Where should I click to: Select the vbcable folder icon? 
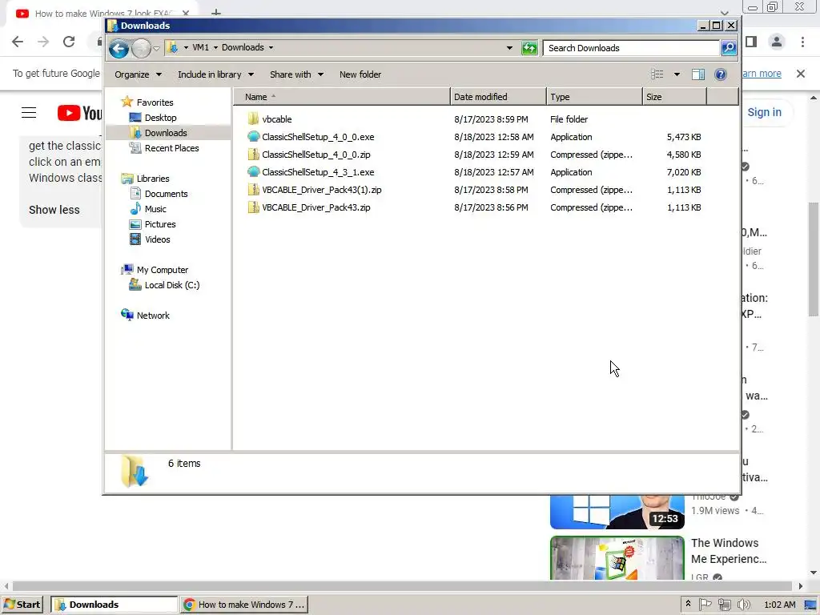(253, 119)
